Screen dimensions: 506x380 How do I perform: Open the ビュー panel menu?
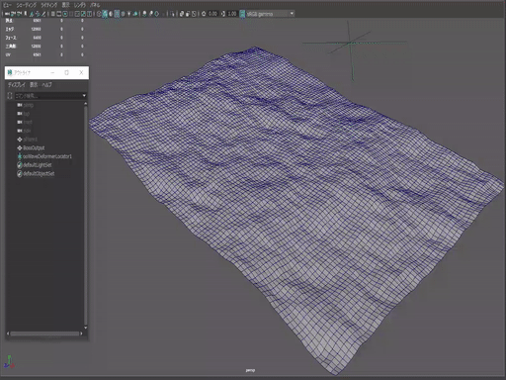(7, 5)
